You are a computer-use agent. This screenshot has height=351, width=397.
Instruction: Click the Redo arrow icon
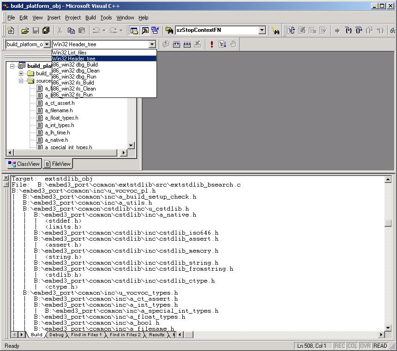point(114,30)
